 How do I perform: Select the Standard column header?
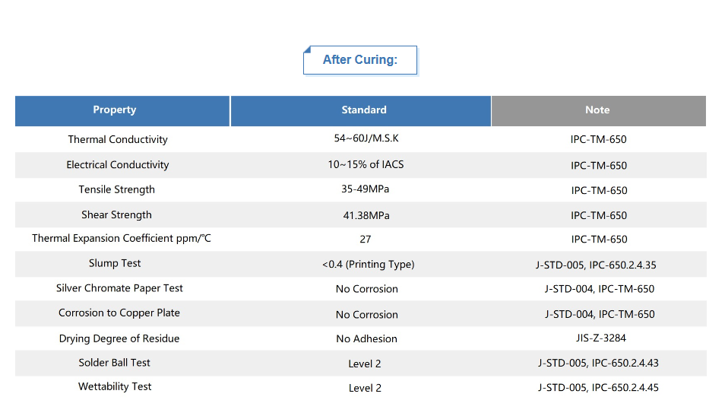(364, 110)
